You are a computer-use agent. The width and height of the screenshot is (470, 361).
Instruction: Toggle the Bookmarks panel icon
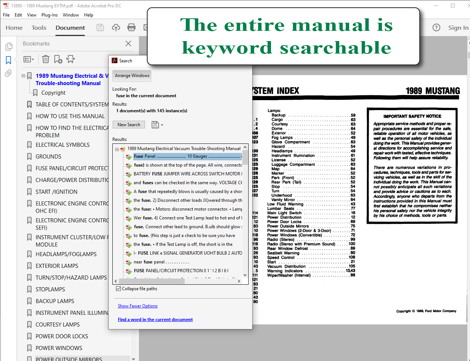pyautogui.click(x=8, y=60)
